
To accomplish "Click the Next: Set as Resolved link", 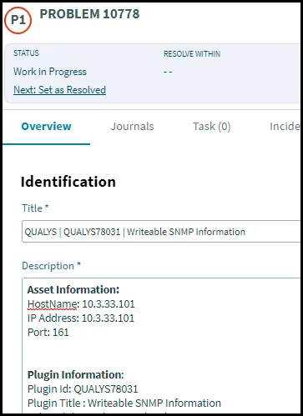I will click(59, 90).
